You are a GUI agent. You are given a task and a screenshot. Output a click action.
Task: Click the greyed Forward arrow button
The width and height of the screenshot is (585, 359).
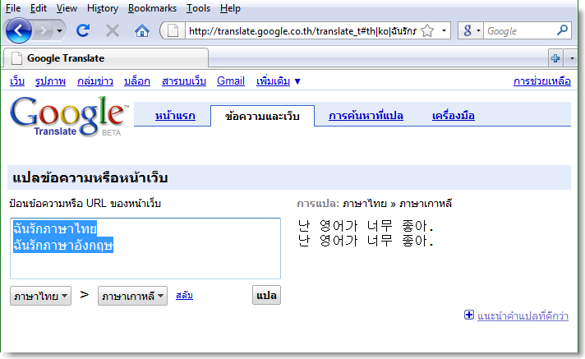click(x=44, y=30)
